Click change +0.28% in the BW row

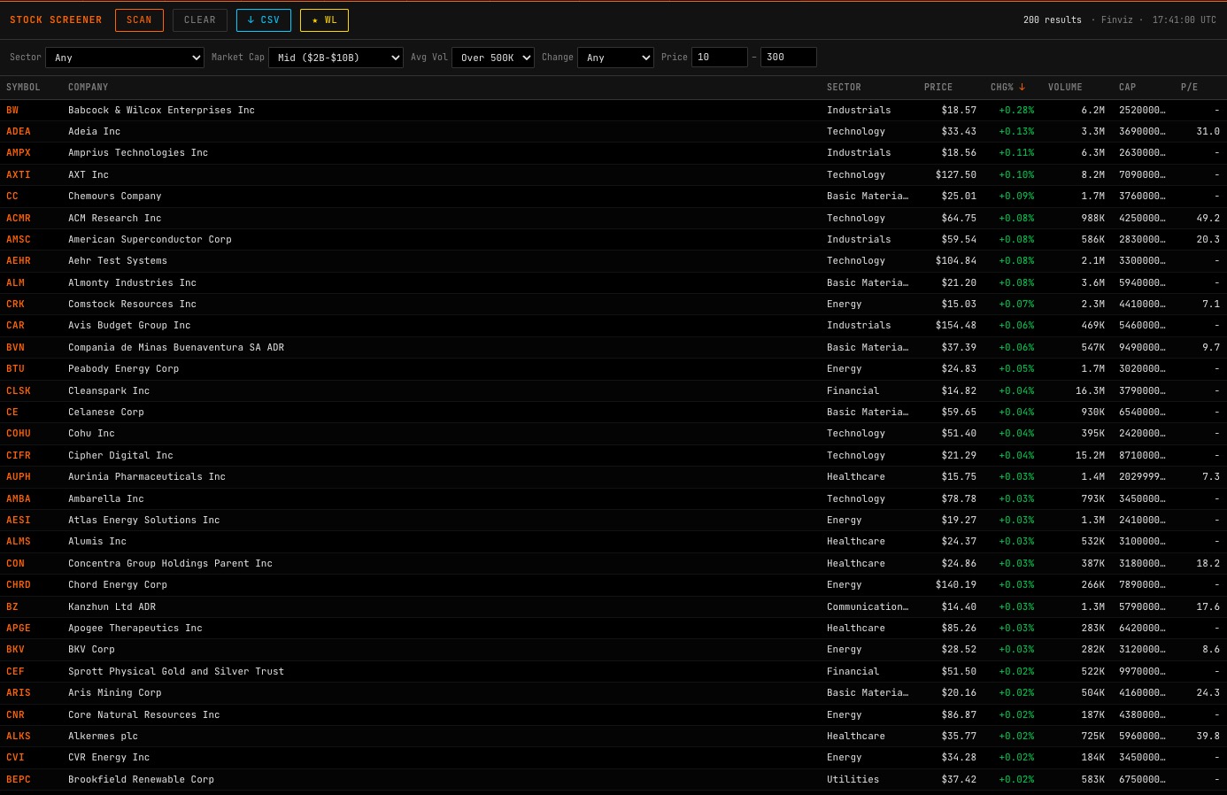coord(1016,111)
